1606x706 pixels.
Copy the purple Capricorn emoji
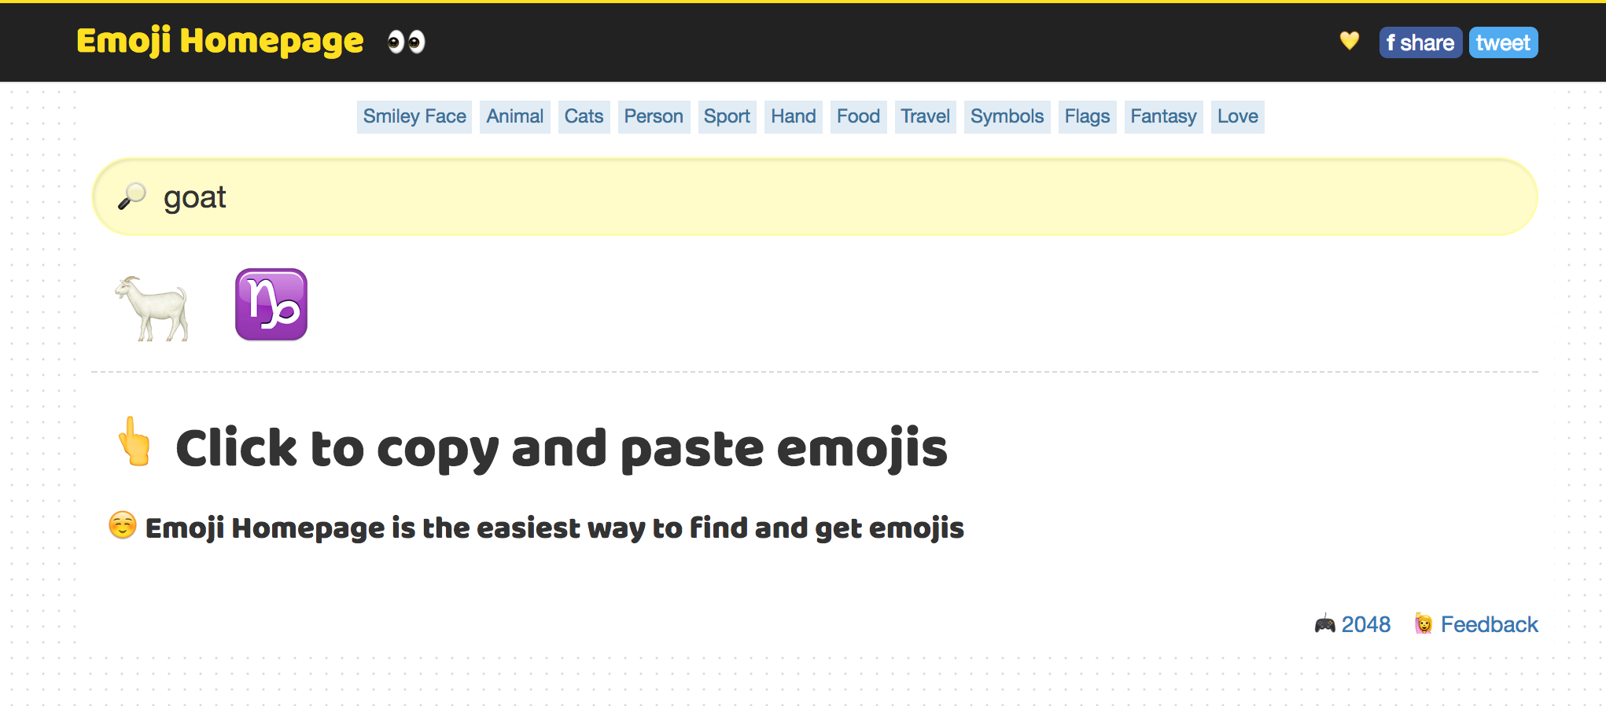pos(271,304)
